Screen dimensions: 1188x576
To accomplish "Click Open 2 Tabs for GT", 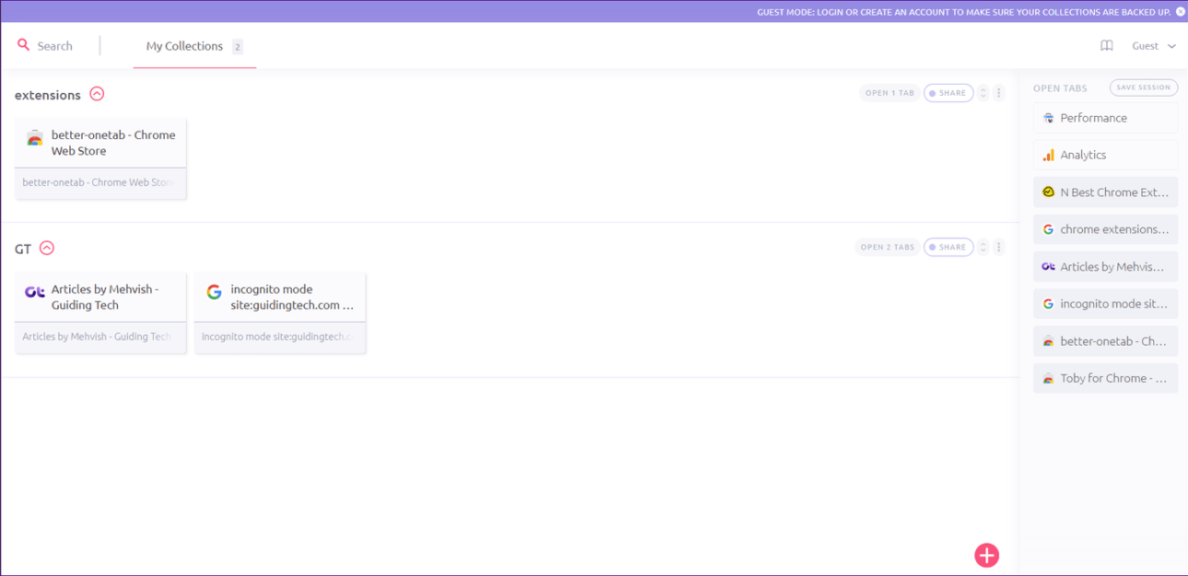I will 887,247.
